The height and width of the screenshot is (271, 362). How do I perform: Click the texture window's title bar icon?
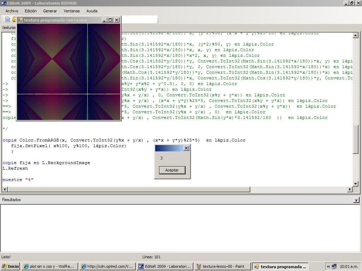tap(21, 20)
